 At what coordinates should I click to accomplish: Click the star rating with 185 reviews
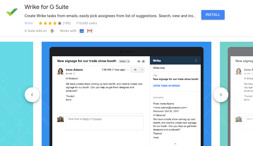pos(50,23)
